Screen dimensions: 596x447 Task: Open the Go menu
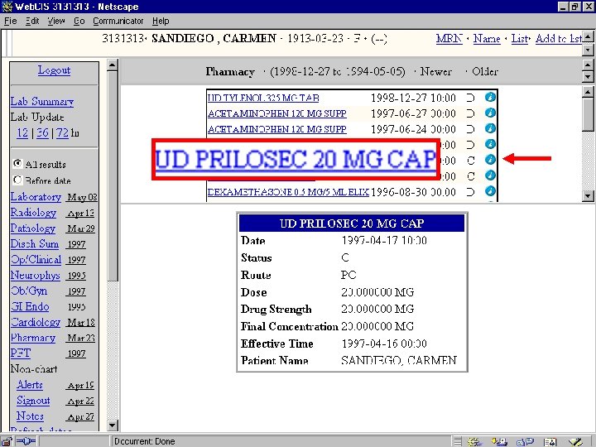(x=79, y=21)
